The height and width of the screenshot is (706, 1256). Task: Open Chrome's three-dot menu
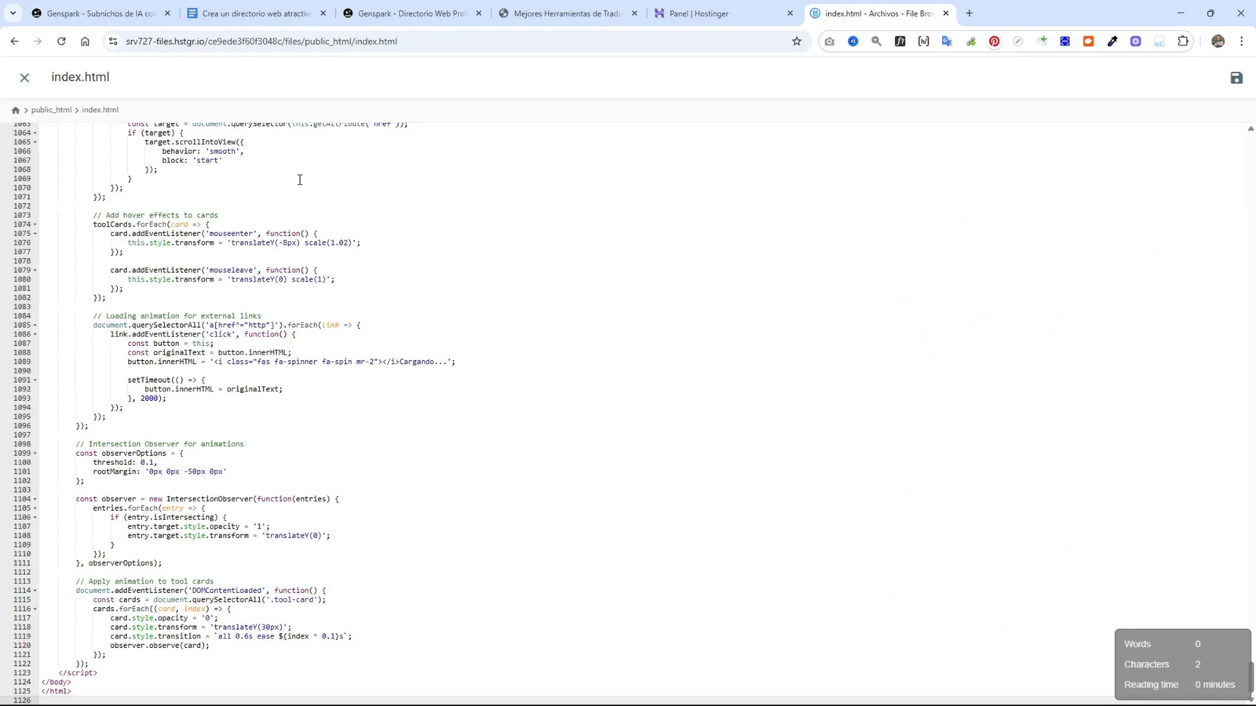click(1242, 41)
